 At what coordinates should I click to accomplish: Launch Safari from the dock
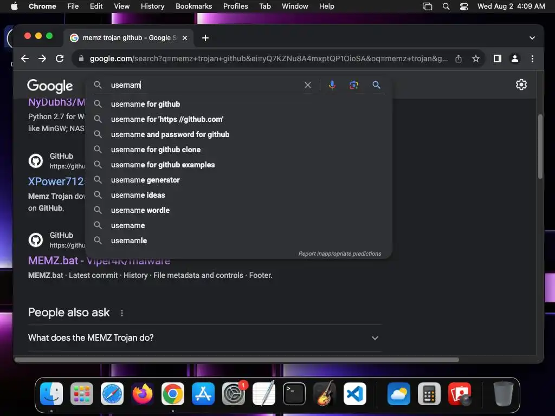point(112,394)
